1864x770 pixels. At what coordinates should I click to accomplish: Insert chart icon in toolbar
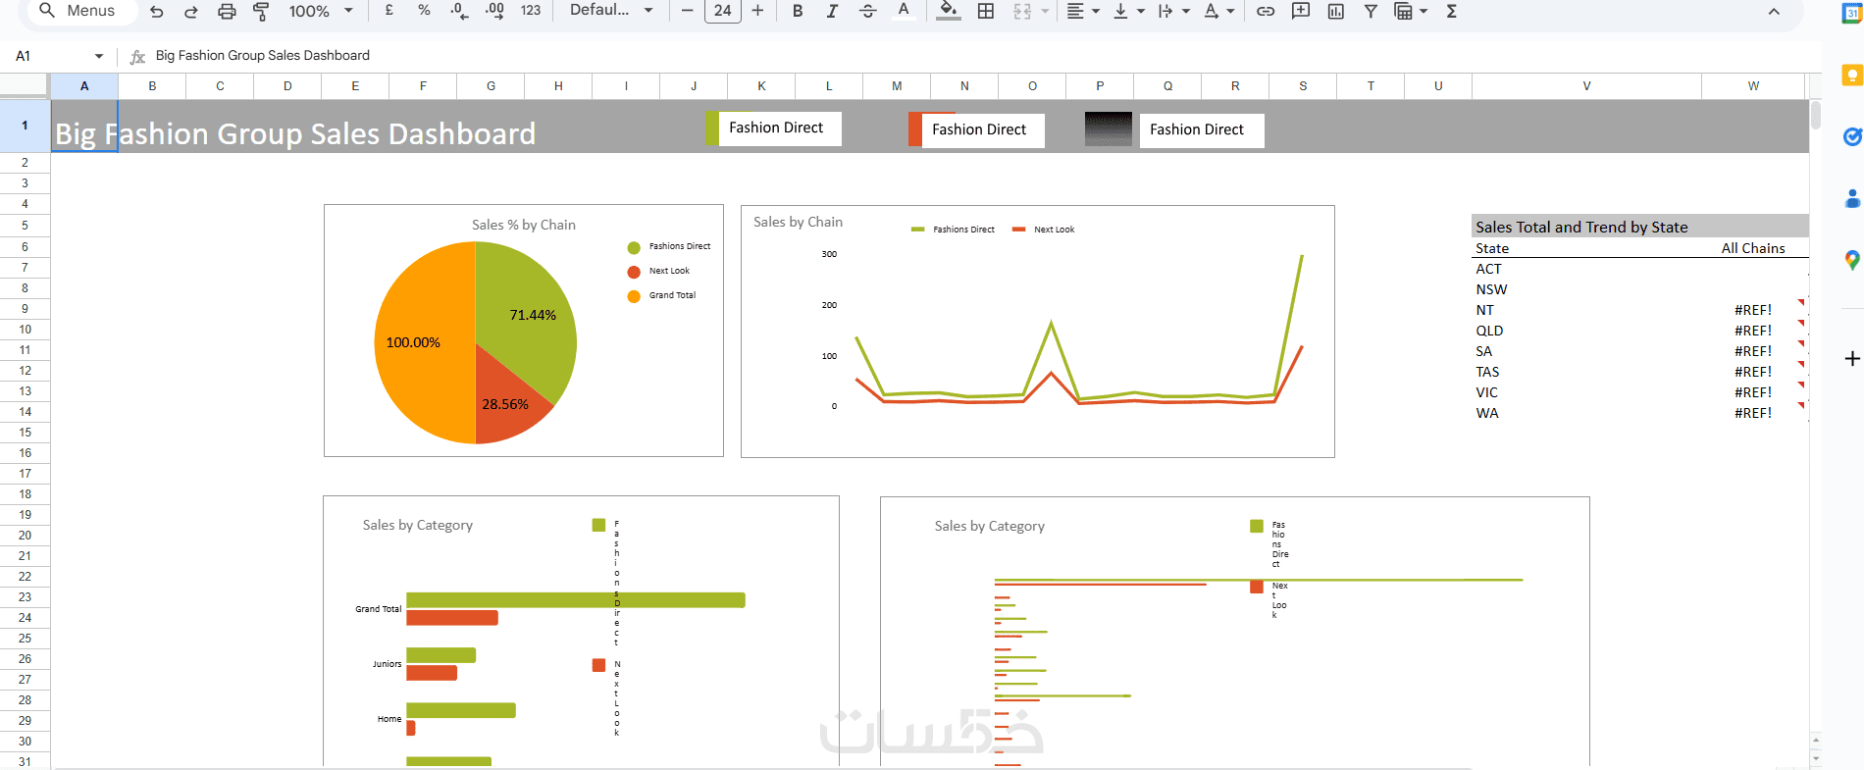point(1335,11)
